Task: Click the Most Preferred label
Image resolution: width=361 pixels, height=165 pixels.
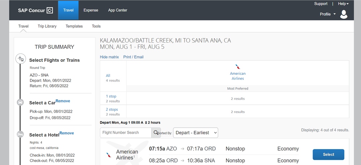Action: pos(238,88)
